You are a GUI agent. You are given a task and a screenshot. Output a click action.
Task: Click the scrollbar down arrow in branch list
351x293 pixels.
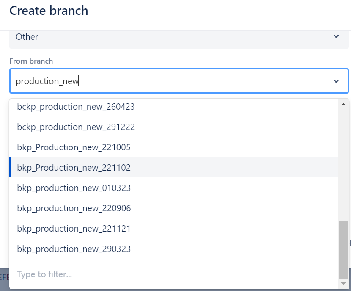343,283
